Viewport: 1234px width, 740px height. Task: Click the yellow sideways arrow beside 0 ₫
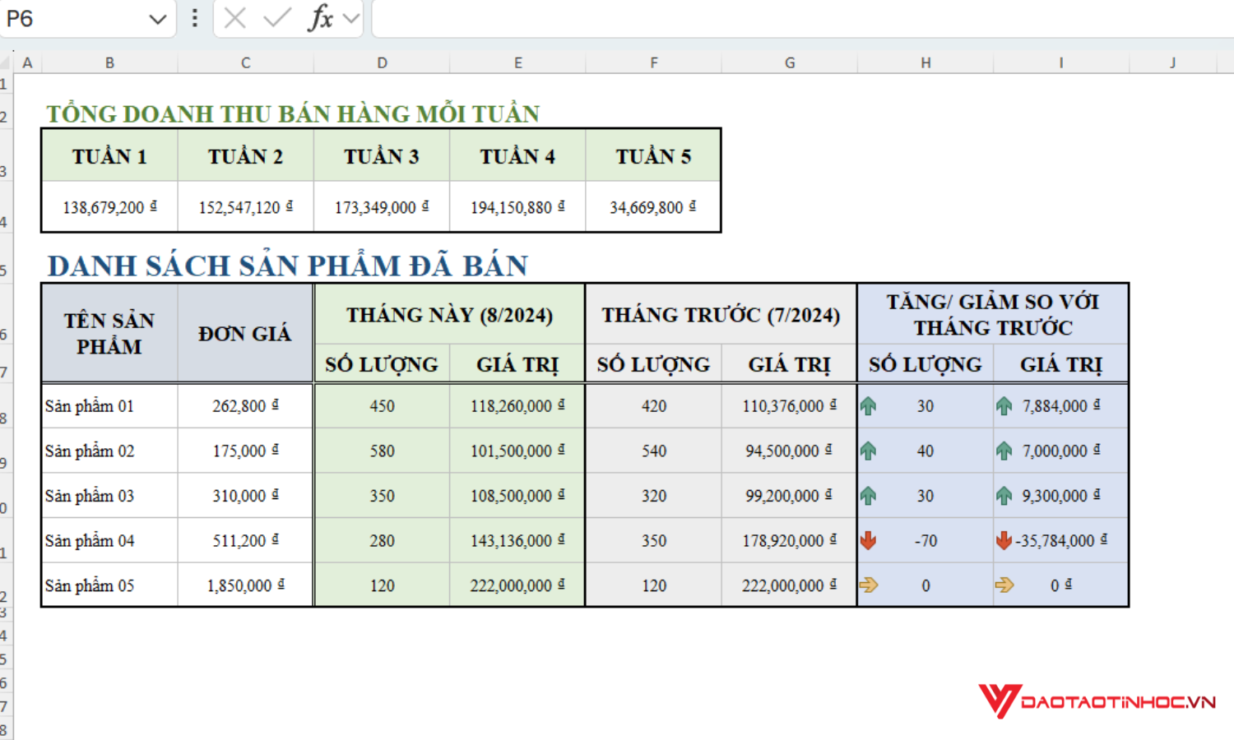1004,585
